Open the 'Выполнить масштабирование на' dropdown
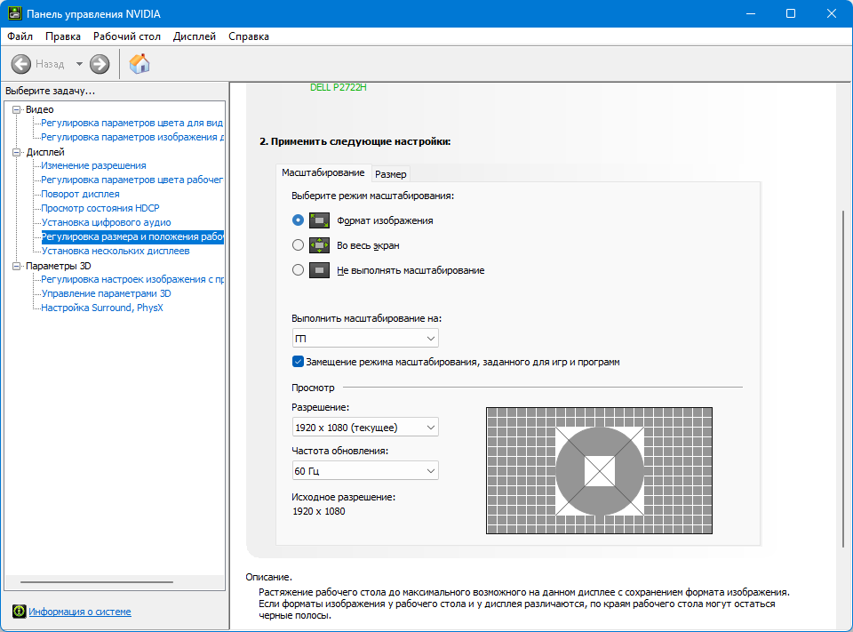Image resolution: width=853 pixels, height=632 pixels. [365, 338]
